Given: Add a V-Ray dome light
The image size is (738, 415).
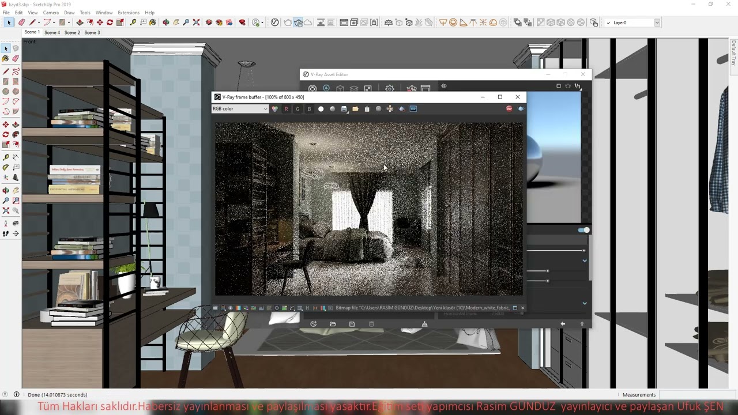Looking at the screenshot, I should point(493,22).
